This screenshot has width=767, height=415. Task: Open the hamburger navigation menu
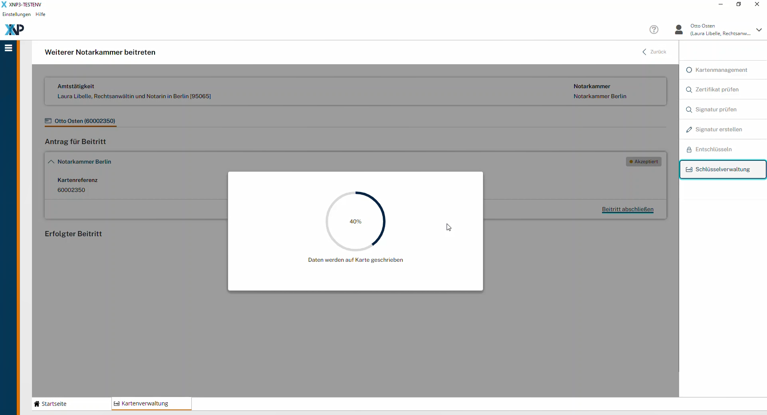pyautogui.click(x=8, y=48)
